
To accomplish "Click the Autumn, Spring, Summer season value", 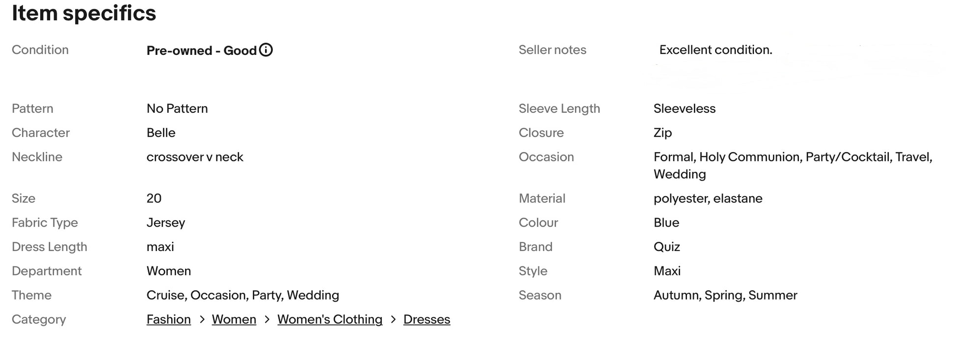I will point(725,295).
